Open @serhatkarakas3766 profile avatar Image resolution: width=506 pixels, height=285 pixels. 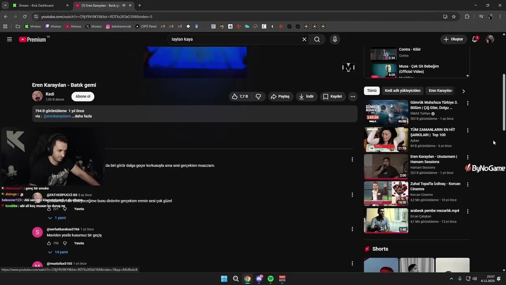pos(37,232)
